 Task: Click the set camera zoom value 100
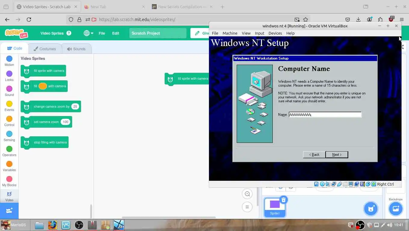(x=65, y=122)
